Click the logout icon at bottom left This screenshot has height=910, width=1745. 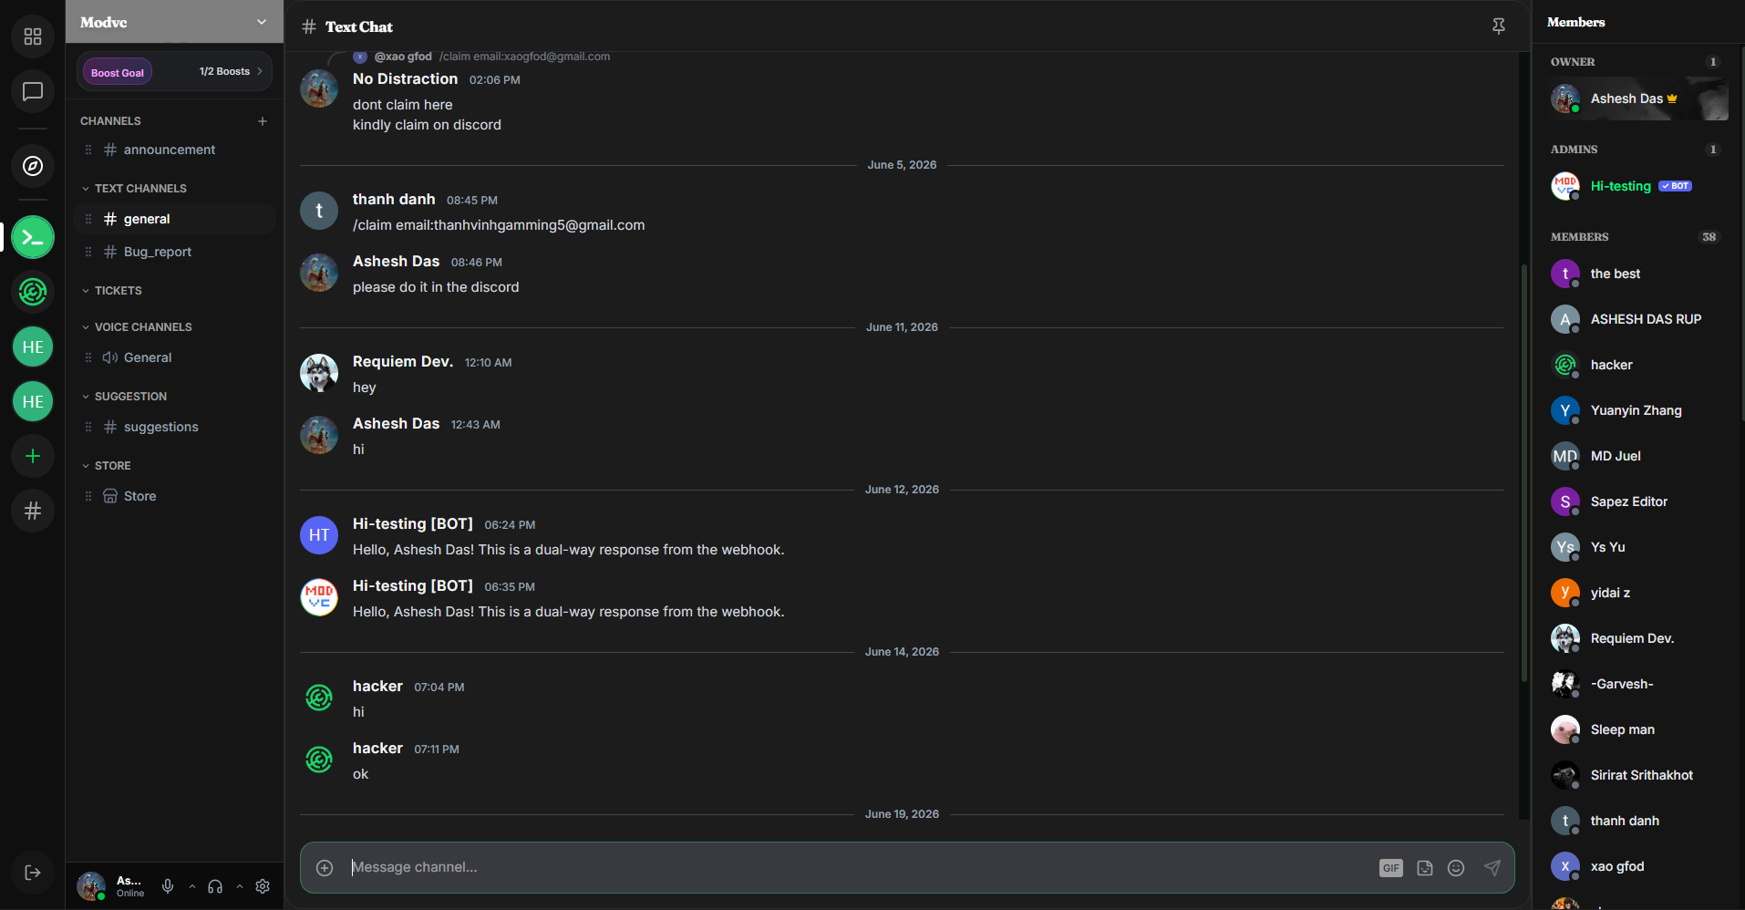[33, 873]
